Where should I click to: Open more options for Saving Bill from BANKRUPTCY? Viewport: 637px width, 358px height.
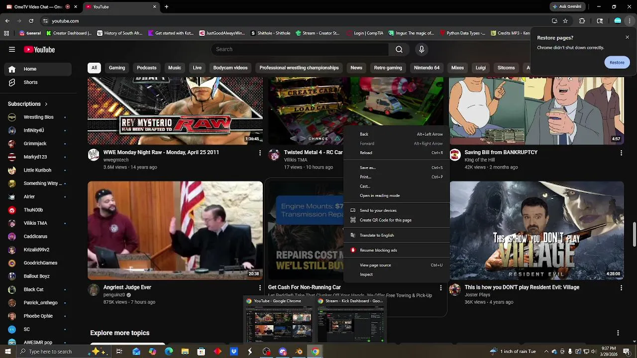(621, 153)
